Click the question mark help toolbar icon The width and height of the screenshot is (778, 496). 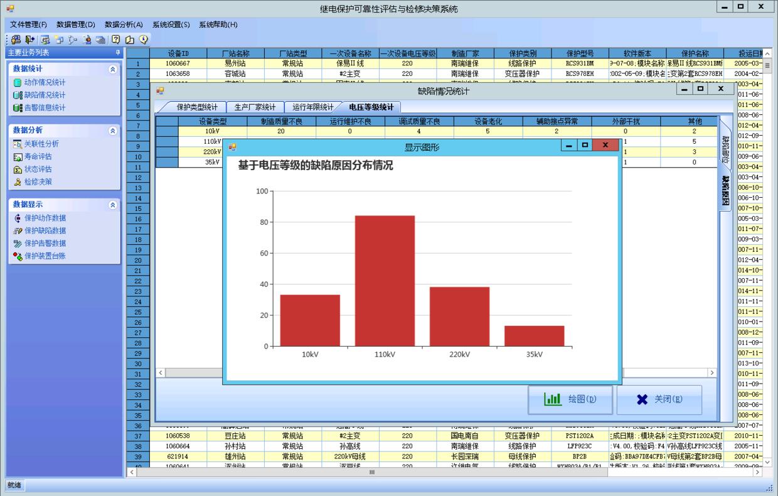tap(116, 40)
